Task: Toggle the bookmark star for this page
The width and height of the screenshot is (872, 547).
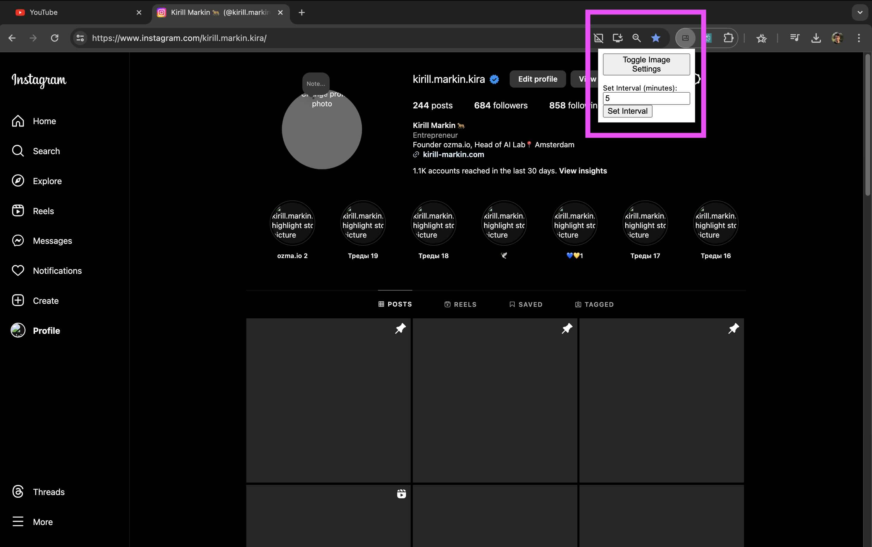Action: (x=655, y=38)
